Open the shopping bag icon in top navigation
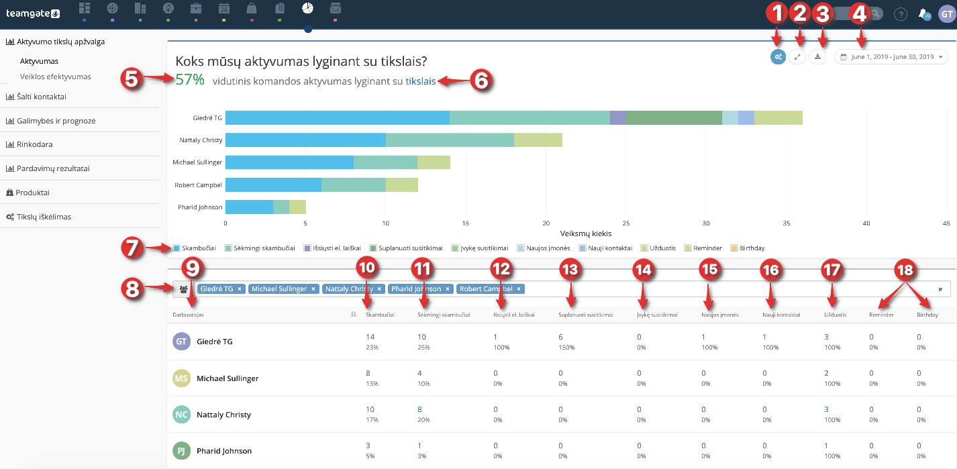Screen dimensions: 957x469 [x=252, y=9]
